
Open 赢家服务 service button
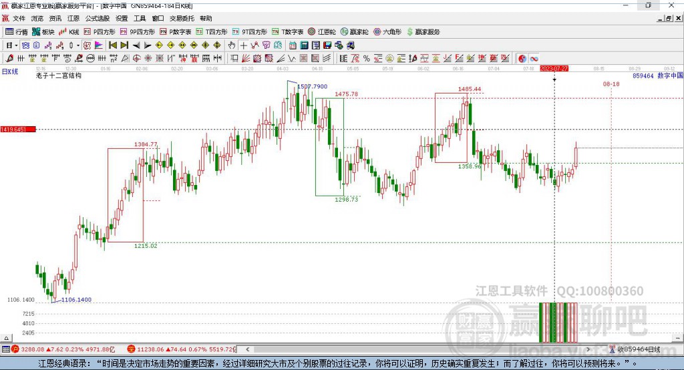pyautogui.click(x=423, y=32)
